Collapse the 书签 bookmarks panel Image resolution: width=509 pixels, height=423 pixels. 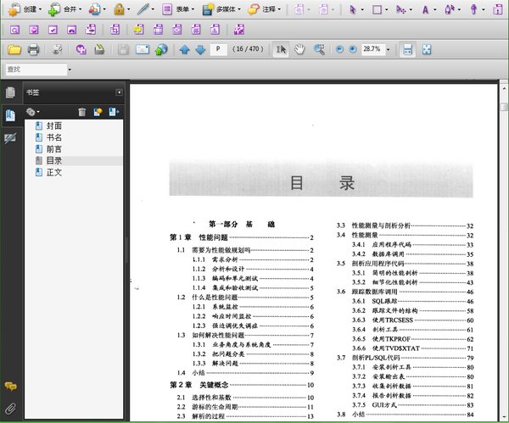tap(119, 92)
